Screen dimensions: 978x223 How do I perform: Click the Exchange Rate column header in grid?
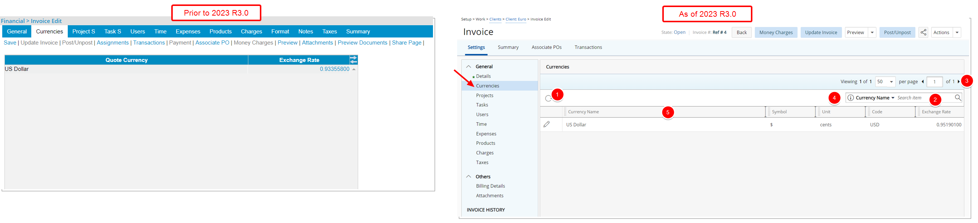click(x=940, y=112)
